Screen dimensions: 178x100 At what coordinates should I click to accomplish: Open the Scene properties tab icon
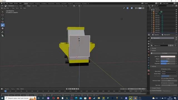(149, 49)
